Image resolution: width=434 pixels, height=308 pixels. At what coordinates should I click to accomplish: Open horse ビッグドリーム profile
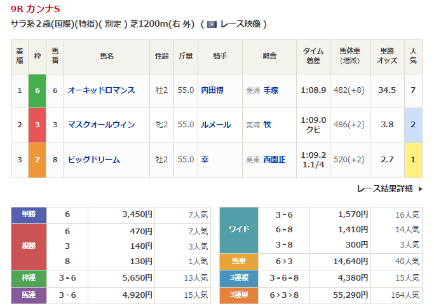[93, 160]
